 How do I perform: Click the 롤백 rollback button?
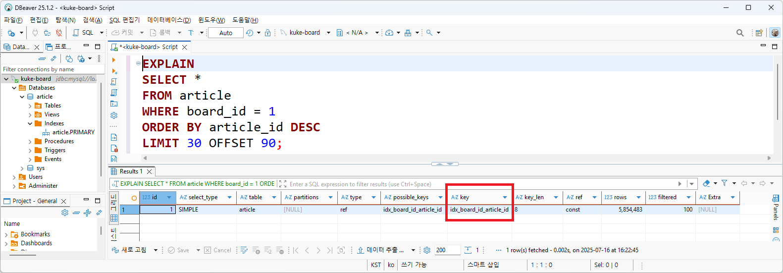coord(160,33)
